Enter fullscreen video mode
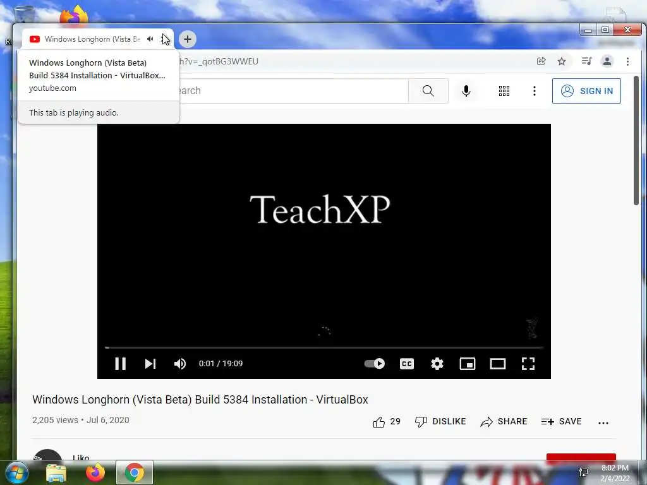647x485 pixels. pos(528,363)
